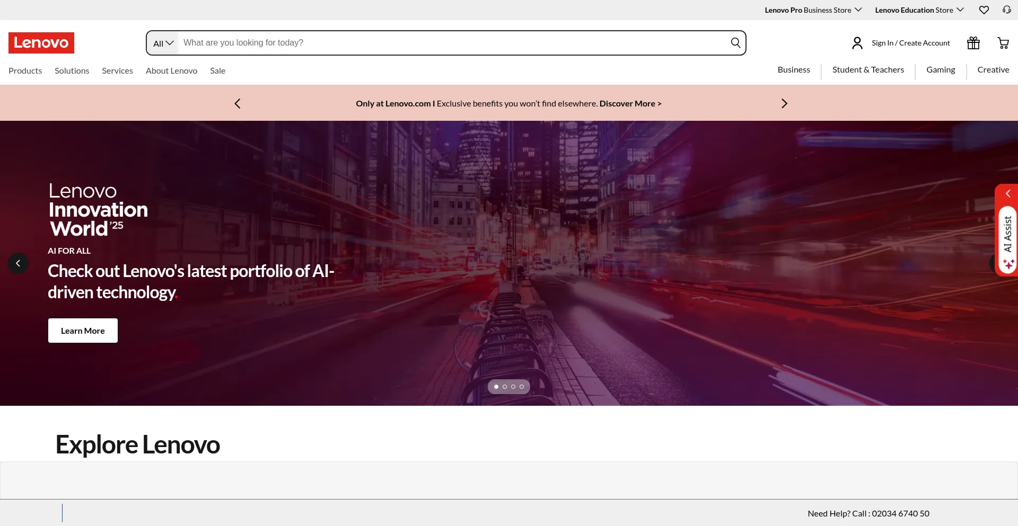The width and height of the screenshot is (1018, 526).
Task: Click the AI FOR ALL tagline
Action: (x=69, y=251)
